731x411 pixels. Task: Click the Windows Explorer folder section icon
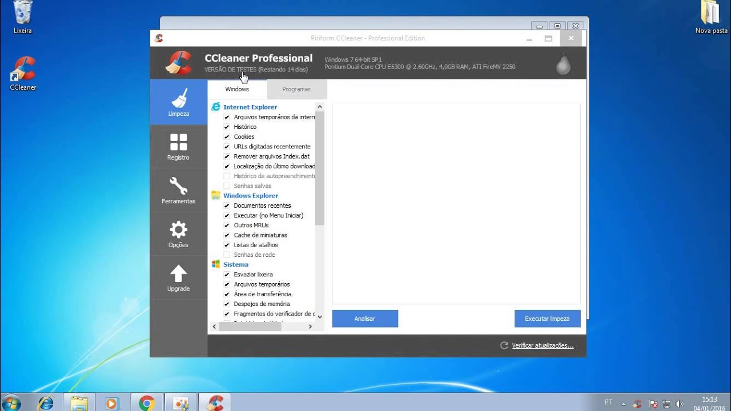pyautogui.click(x=216, y=195)
